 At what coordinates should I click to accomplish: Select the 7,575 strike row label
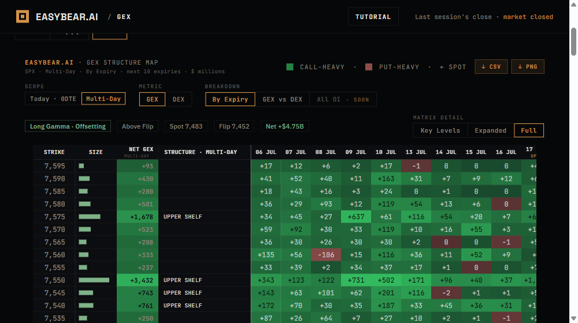coord(54,217)
